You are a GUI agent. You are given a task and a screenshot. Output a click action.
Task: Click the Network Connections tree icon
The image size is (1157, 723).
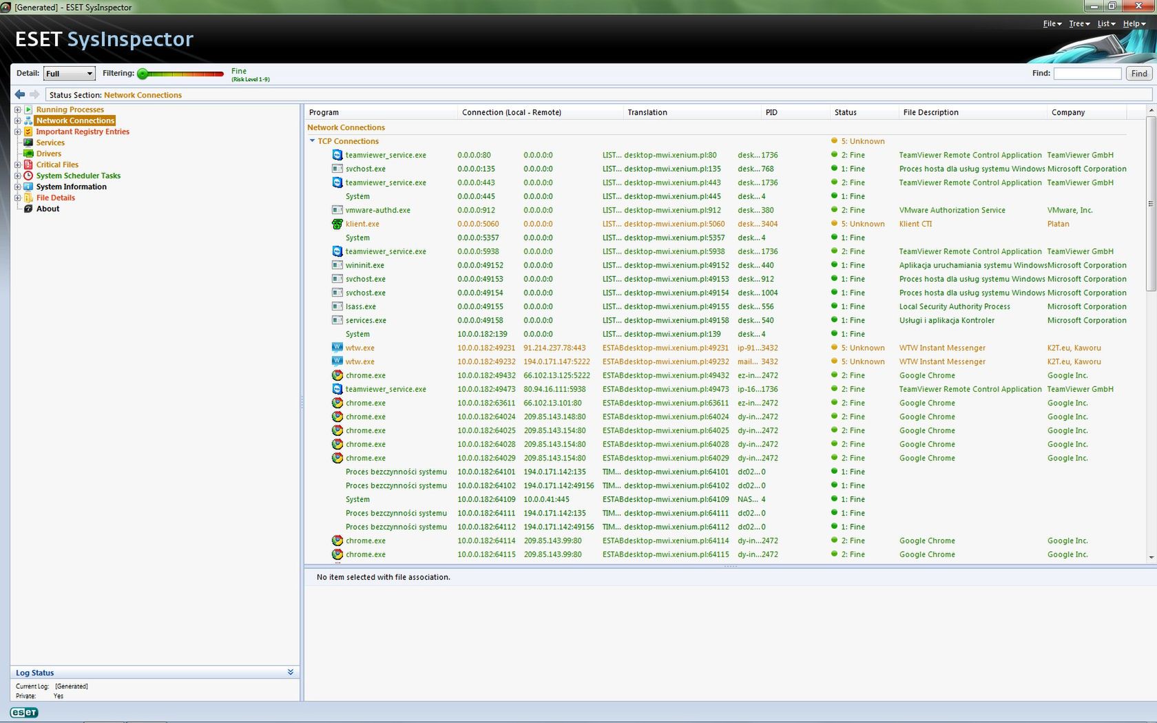click(x=28, y=120)
